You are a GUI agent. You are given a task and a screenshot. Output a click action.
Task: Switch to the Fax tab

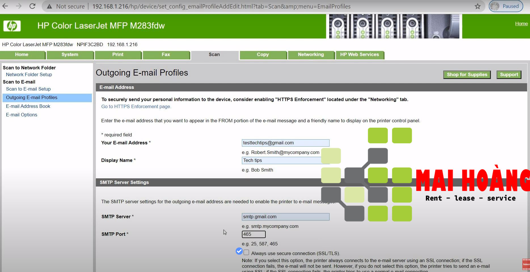click(x=166, y=55)
